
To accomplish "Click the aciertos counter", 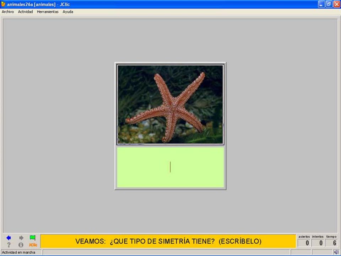I will point(304,243).
